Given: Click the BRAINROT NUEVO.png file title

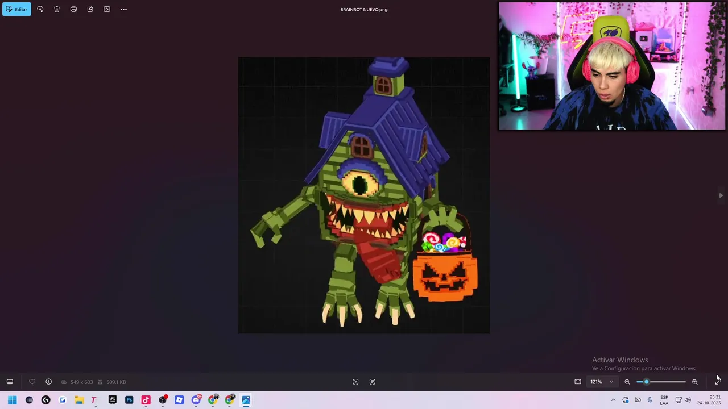Looking at the screenshot, I should pos(364,9).
